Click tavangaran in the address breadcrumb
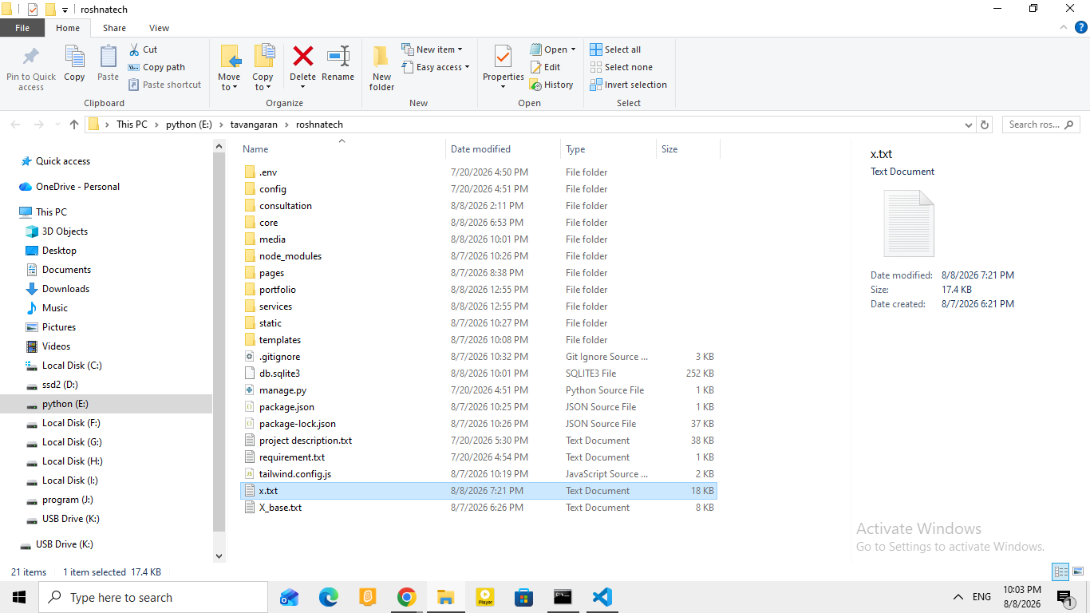 coord(255,125)
